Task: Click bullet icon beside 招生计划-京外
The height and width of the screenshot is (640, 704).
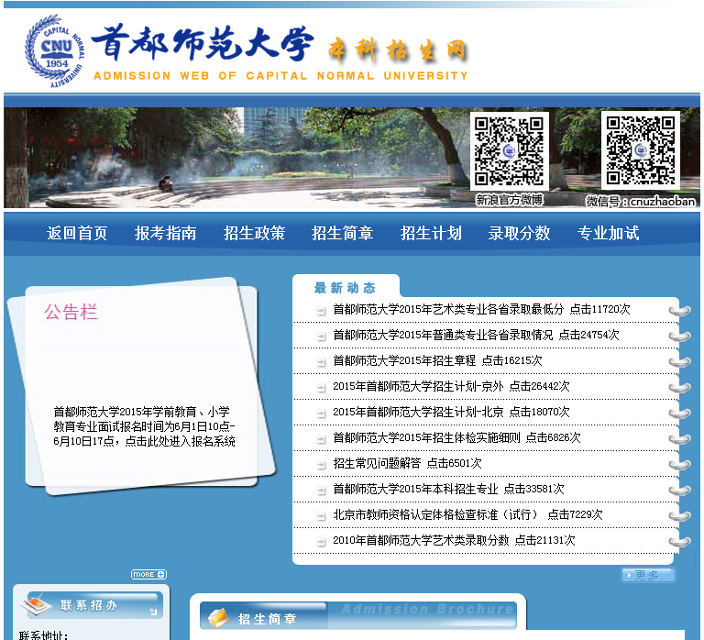Action: click(x=321, y=387)
